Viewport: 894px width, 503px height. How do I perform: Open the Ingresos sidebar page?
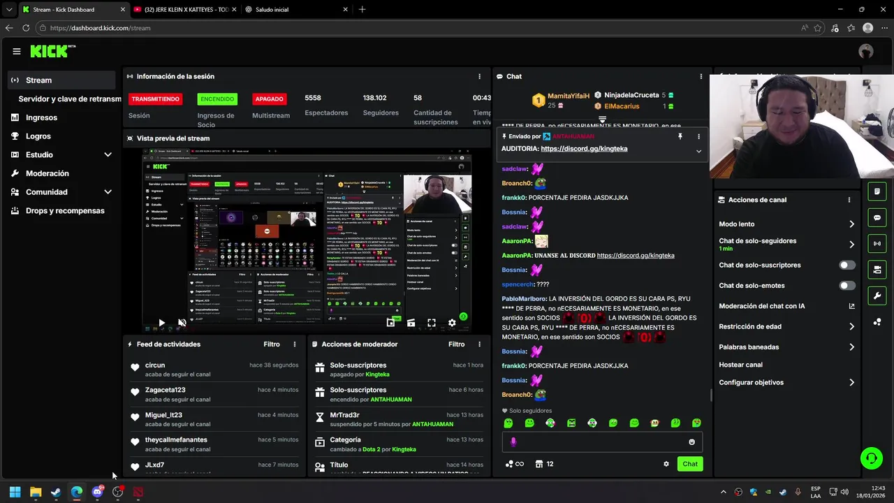41,117
